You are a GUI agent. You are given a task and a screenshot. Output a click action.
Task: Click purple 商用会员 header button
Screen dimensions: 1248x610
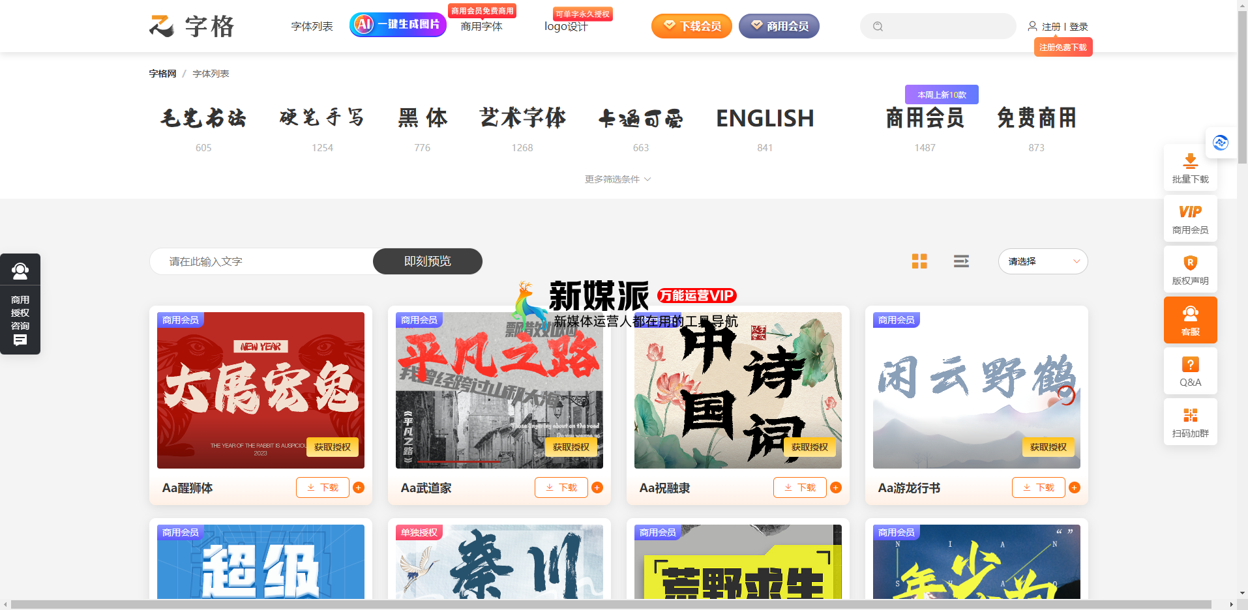coord(779,26)
